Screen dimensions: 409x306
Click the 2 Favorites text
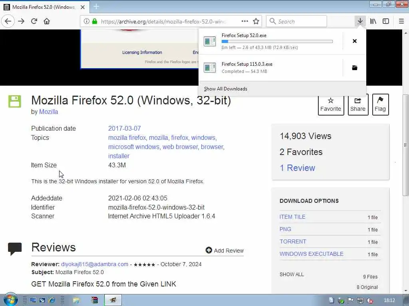(x=301, y=152)
